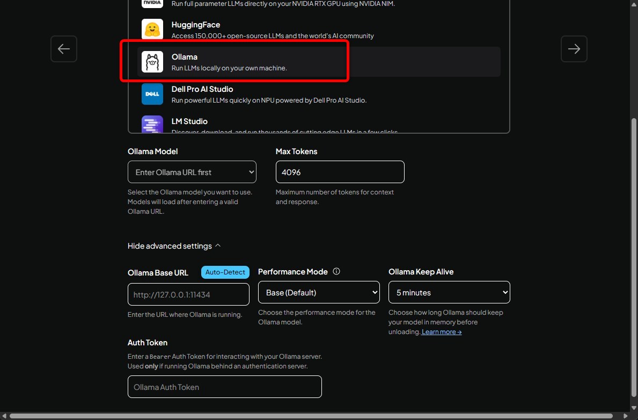The width and height of the screenshot is (638, 420).
Task: Click the horizontal scrollbar left arrow
Action: 4,416
